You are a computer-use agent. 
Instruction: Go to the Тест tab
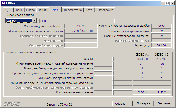[89, 10]
